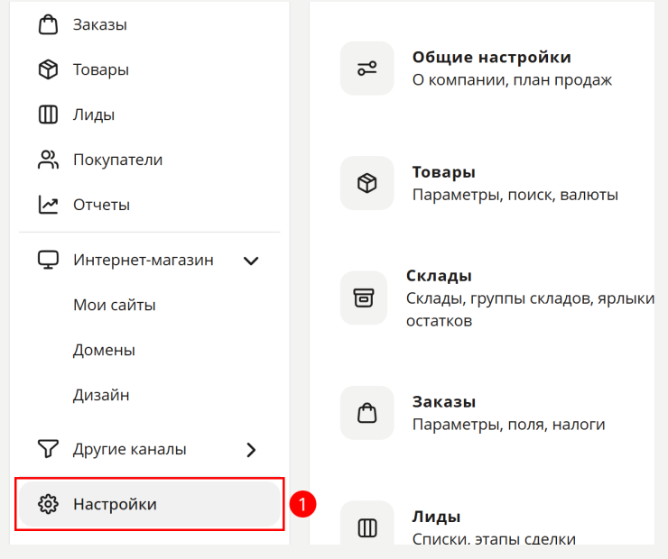Click the chart icon beside Отчеты
This screenshot has width=668, height=559.
[x=48, y=205]
